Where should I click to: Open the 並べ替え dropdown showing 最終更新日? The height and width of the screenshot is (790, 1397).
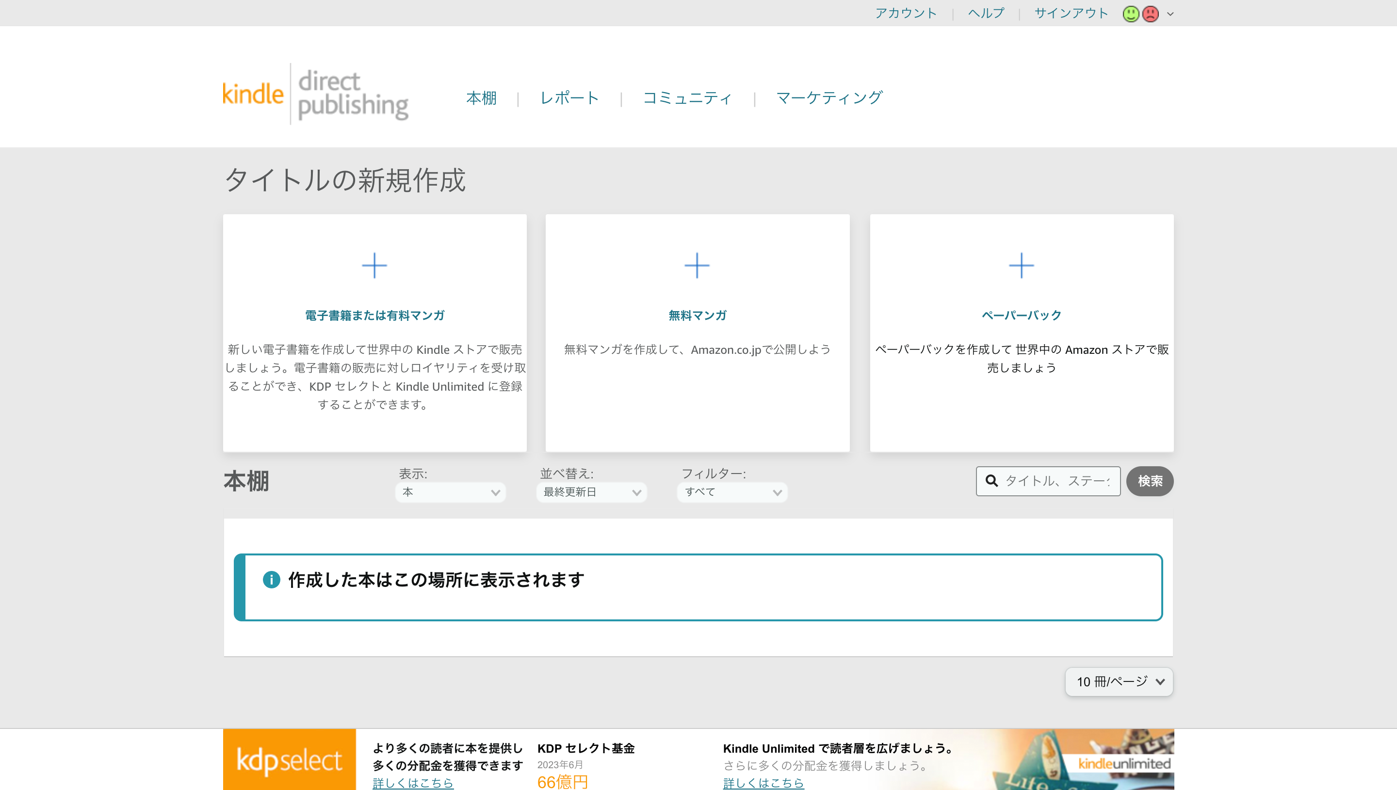pos(591,492)
